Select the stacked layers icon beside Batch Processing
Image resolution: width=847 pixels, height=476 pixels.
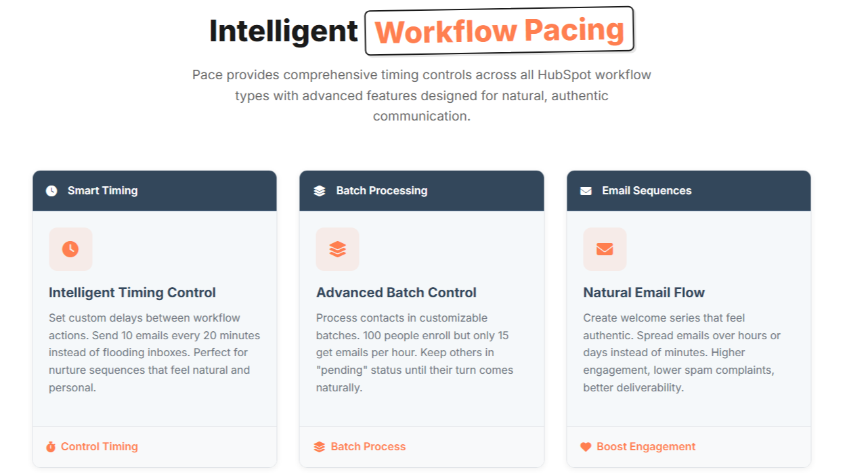click(320, 190)
